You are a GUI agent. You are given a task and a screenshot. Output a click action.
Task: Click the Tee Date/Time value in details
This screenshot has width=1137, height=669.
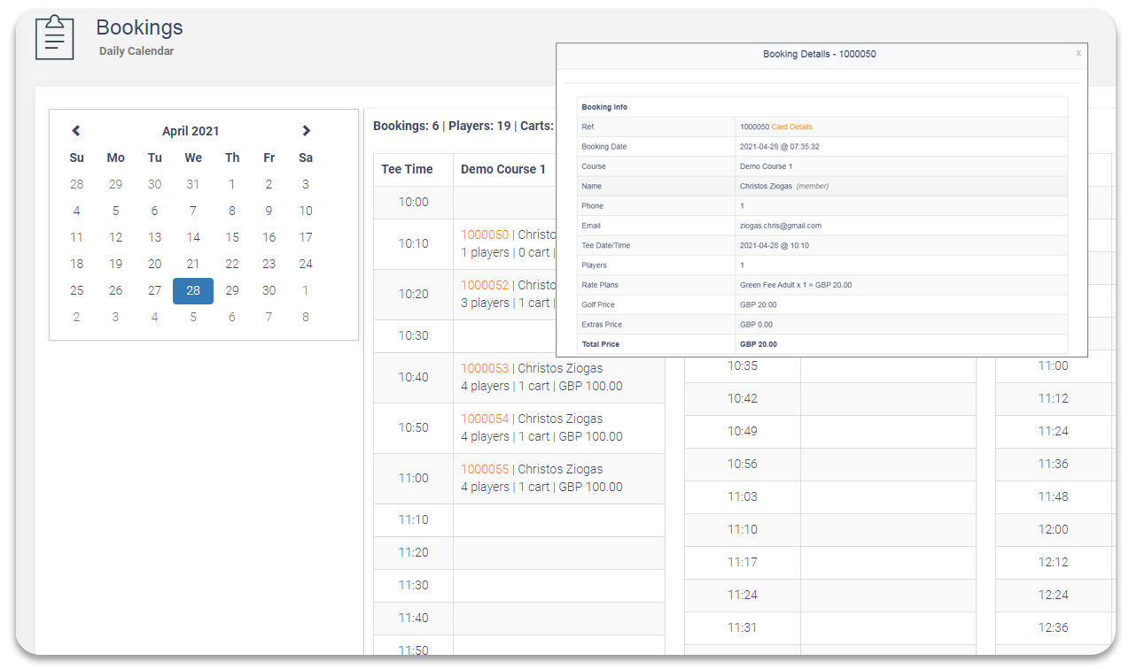[775, 245]
